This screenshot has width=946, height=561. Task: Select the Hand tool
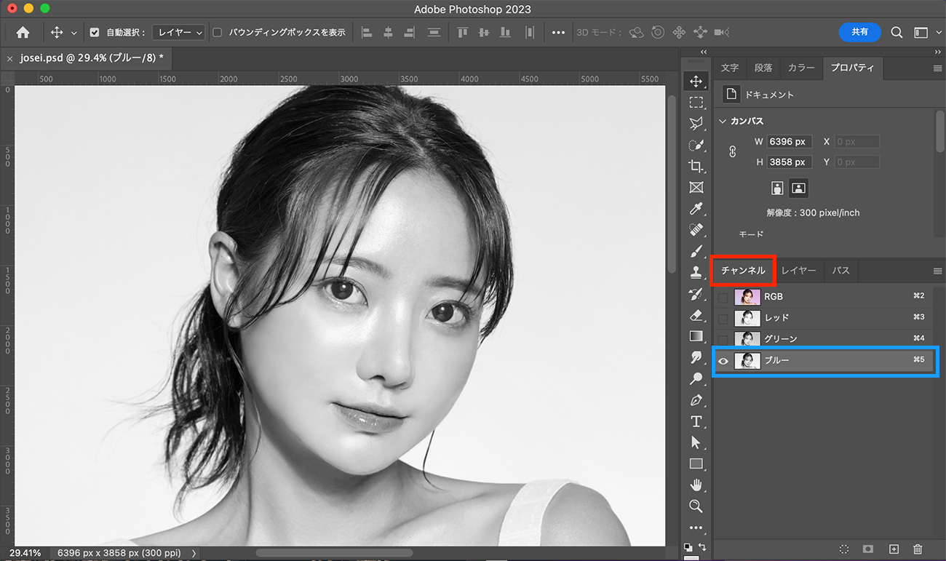pos(696,485)
